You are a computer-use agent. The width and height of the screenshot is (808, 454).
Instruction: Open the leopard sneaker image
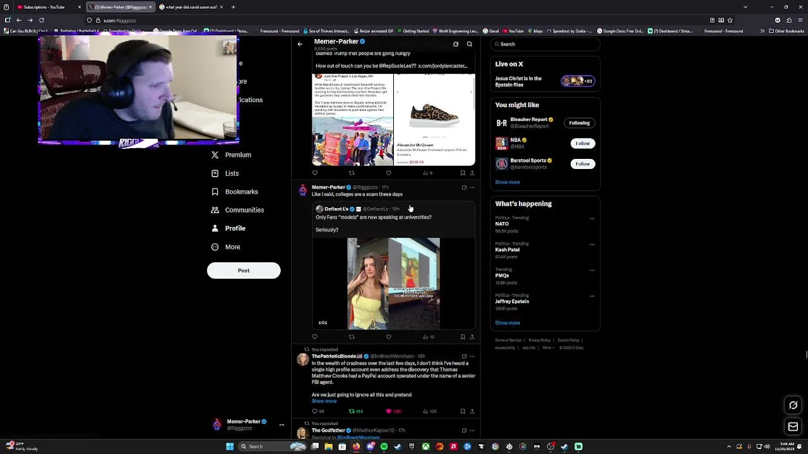point(434,120)
